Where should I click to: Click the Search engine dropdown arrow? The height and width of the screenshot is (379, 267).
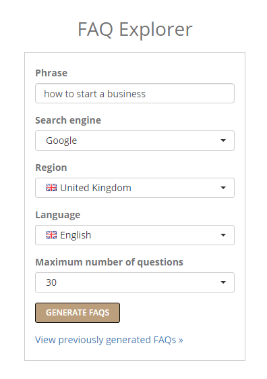[223, 141]
